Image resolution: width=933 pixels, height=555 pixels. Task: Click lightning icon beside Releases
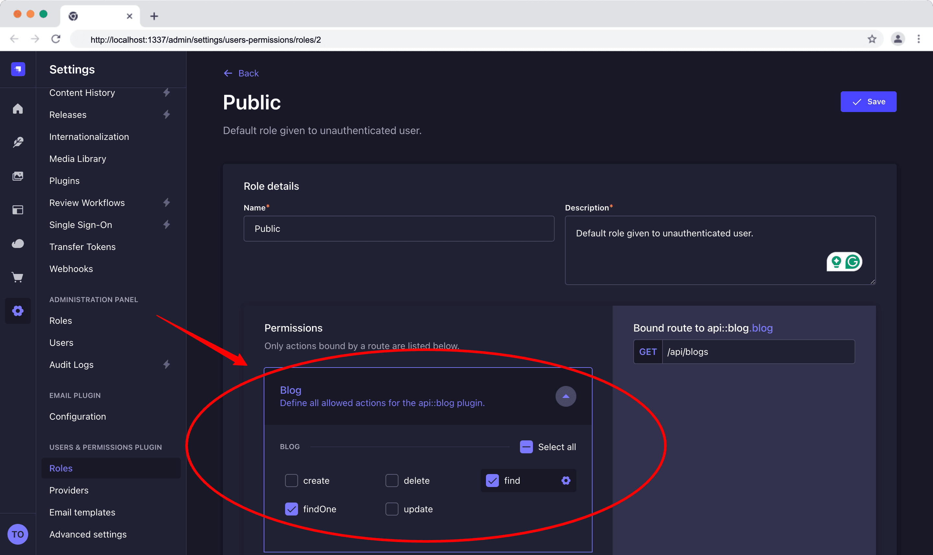[167, 114]
